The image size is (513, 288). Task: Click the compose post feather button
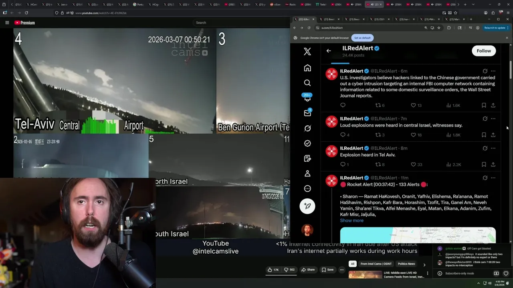click(x=307, y=206)
